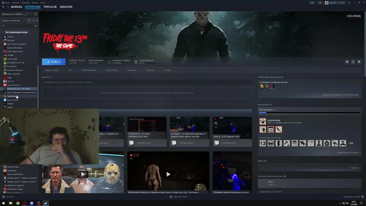
Task: Open earned achievement with knife icon
Action: tap(279, 130)
